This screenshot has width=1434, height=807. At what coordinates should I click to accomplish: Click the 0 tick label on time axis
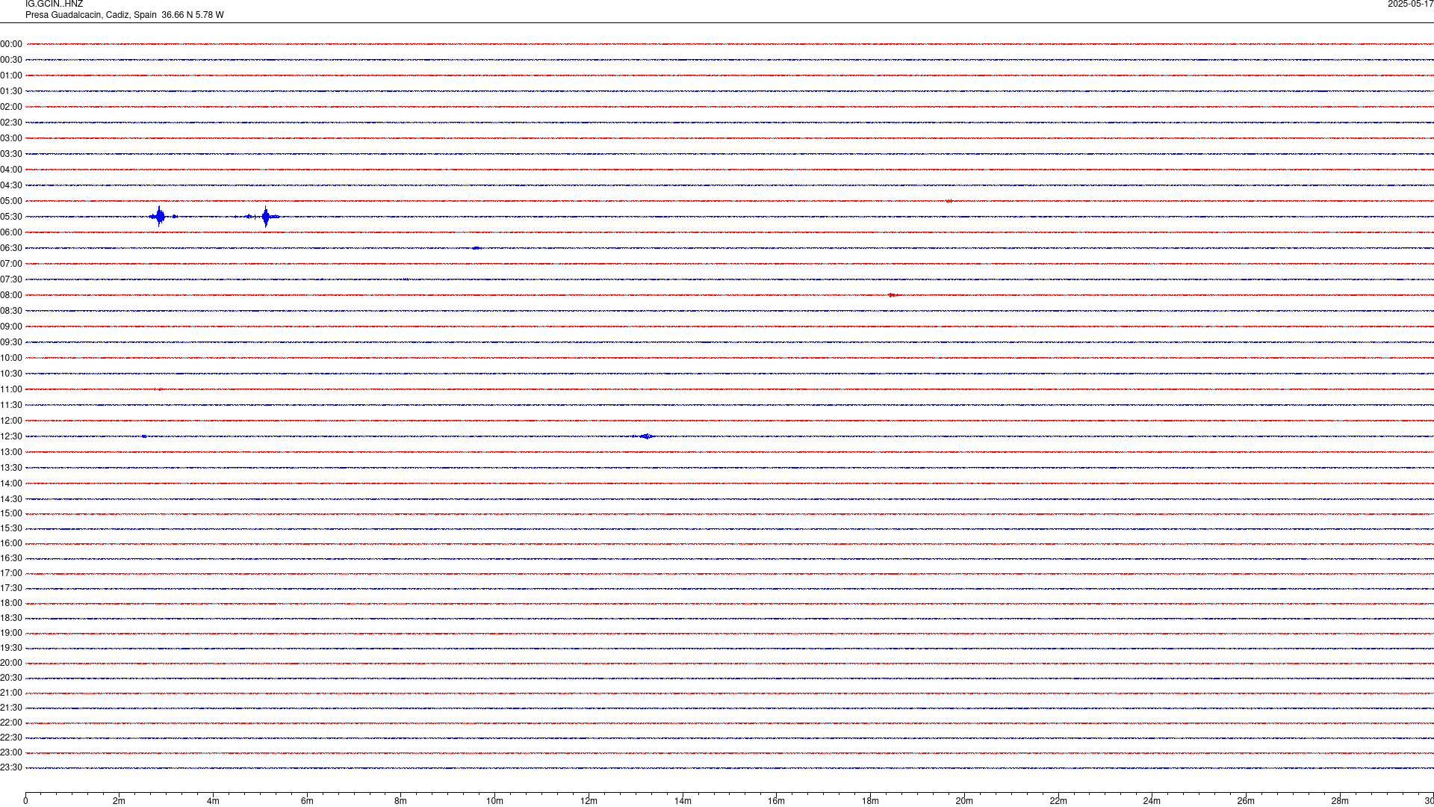tap(25, 801)
